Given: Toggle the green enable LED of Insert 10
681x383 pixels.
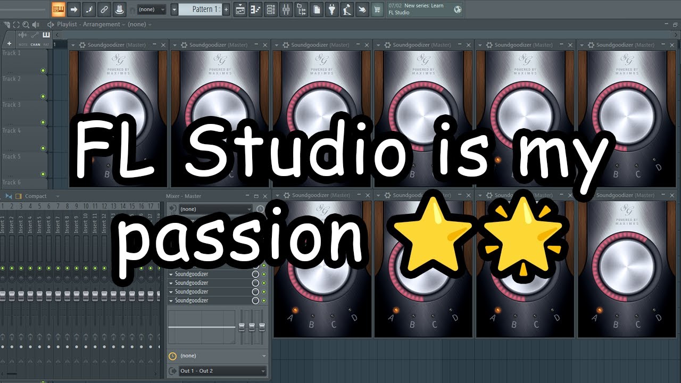Looking at the screenshot, I should (86, 268).
